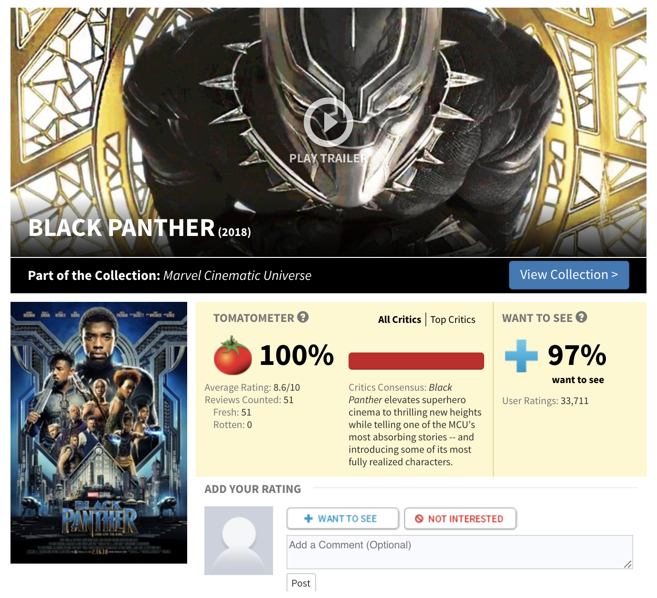Click the Not Interested prohibition icon
657x598 pixels.
coord(419,518)
